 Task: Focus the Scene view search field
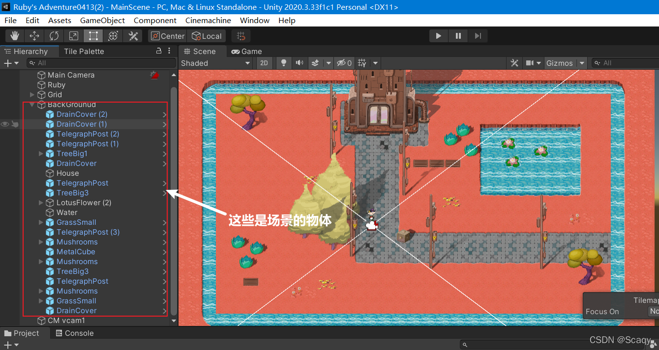626,63
